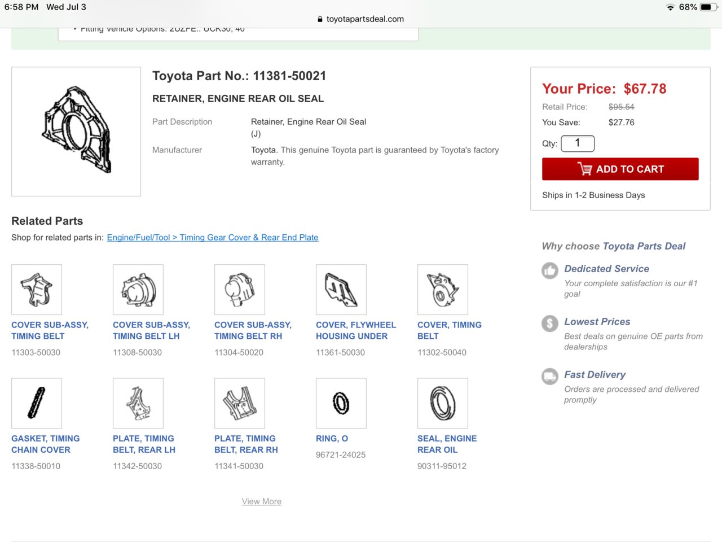Tap the Wi-Fi icon in status bar
This screenshot has width=722, height=542.
click(670, 7)
